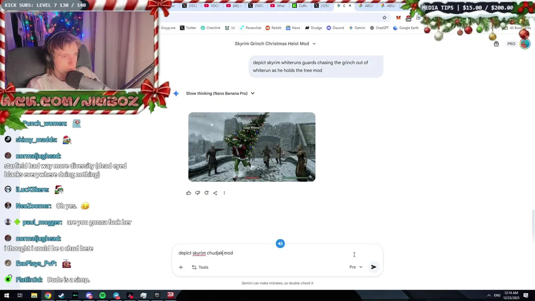
Task: Switch to the Cuffe Kick tab
Action: click(x=301, y=6)
